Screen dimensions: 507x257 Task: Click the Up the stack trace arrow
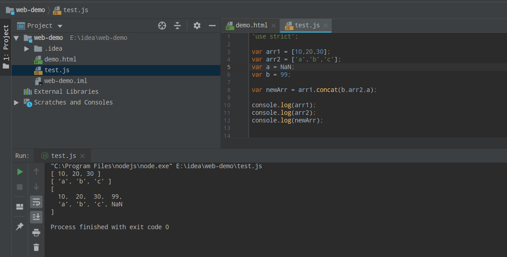pos(36,171)
